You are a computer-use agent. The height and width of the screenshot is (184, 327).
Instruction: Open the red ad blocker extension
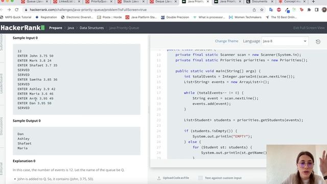coord(279,10)
